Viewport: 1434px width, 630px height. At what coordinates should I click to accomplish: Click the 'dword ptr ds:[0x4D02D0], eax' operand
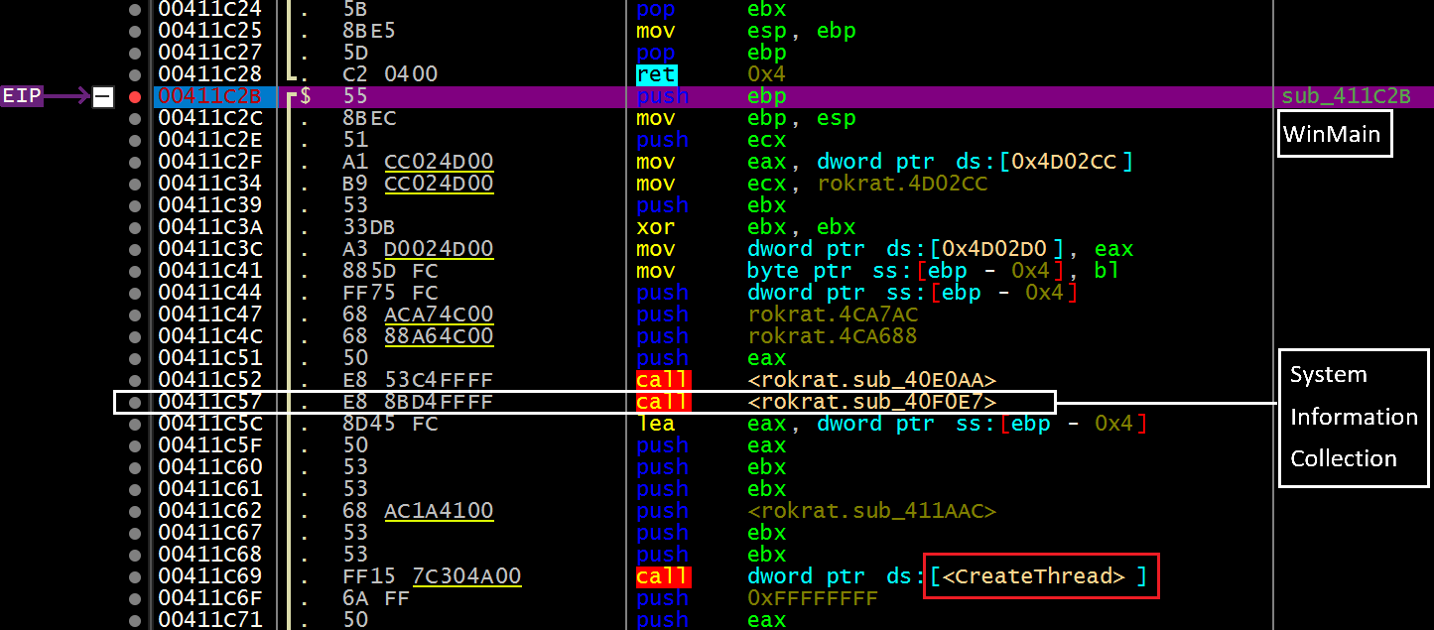pos(940,249)
